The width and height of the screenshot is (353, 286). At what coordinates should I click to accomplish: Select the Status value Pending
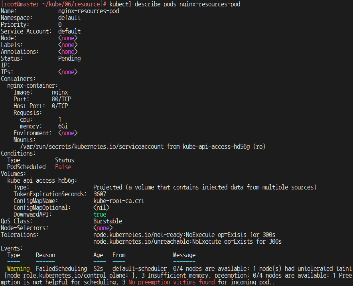pos(69,59)
